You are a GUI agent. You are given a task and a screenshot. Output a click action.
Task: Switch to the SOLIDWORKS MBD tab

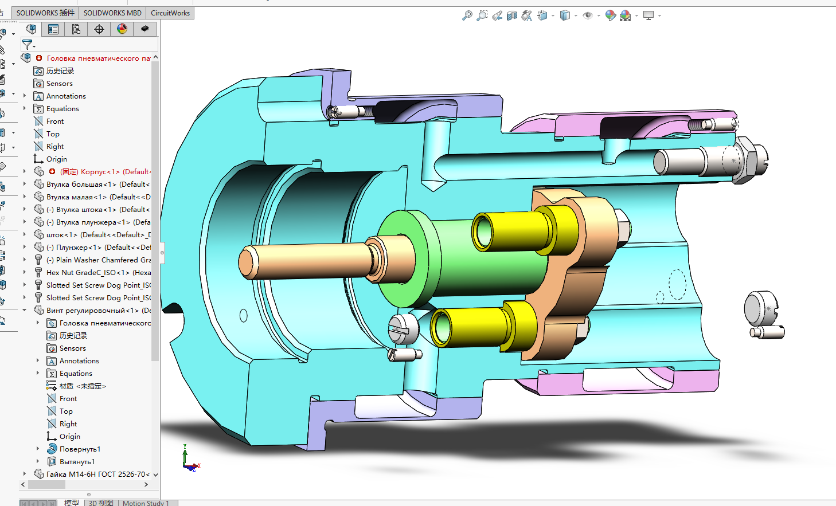coord(112,13)
